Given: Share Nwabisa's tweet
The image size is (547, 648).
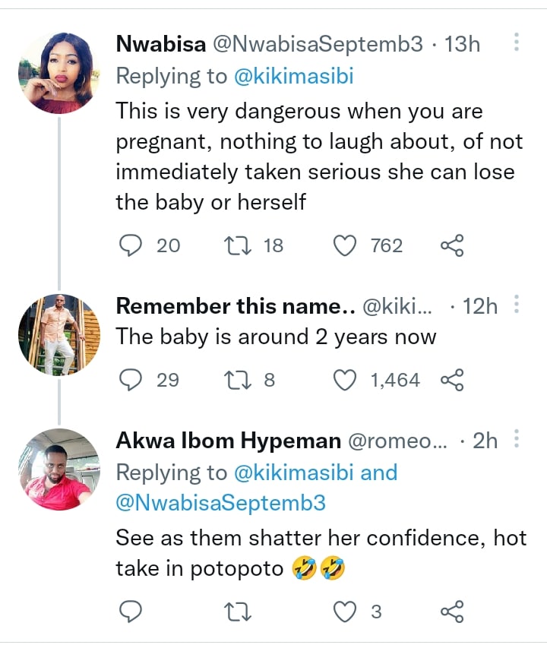Looking at the screenshot, I should click(452, 245).
